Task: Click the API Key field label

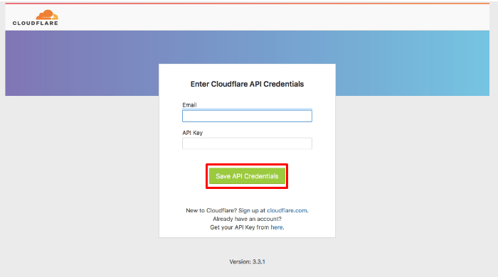Action: (193, 133)
